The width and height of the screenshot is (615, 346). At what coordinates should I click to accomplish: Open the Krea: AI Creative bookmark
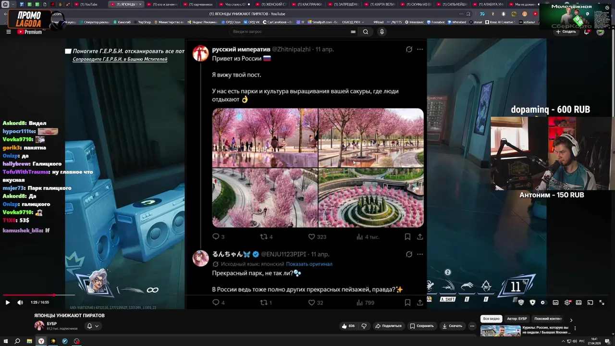(x=500, y=22)
